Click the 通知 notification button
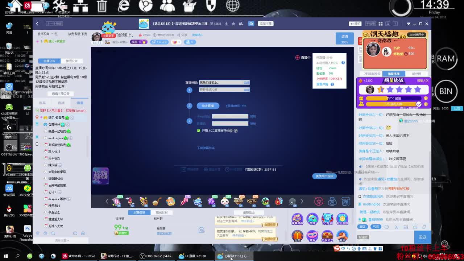The image size is (464, 261). (355, 24)
